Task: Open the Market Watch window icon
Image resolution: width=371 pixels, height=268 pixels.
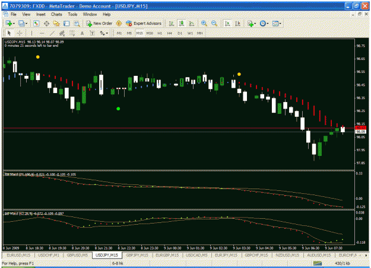Action: pyautogui.click(x=36, y=23)
